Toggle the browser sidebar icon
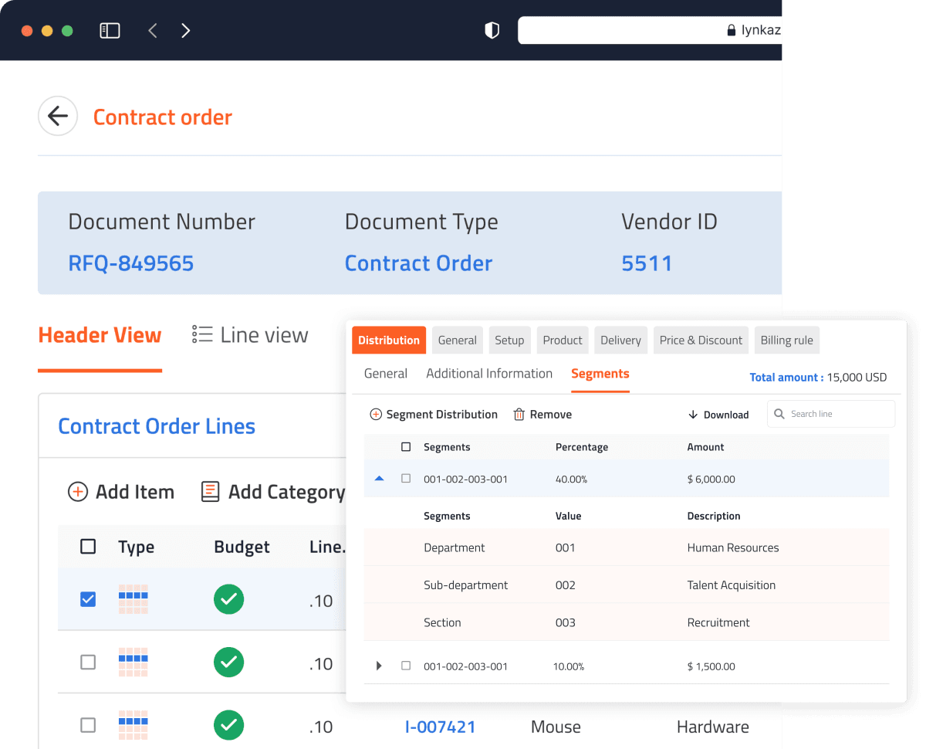 [x=110, y=31]
